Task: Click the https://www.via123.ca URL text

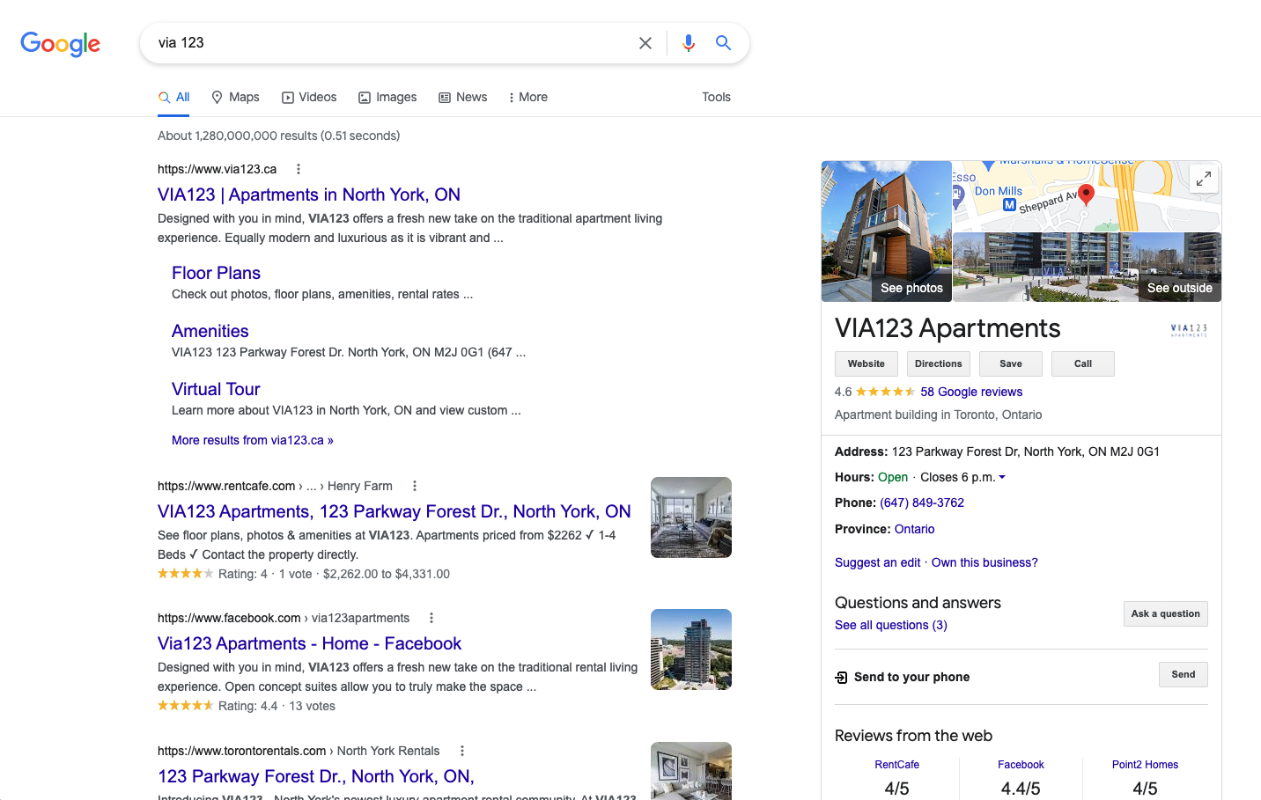Action: pos(217,169)
